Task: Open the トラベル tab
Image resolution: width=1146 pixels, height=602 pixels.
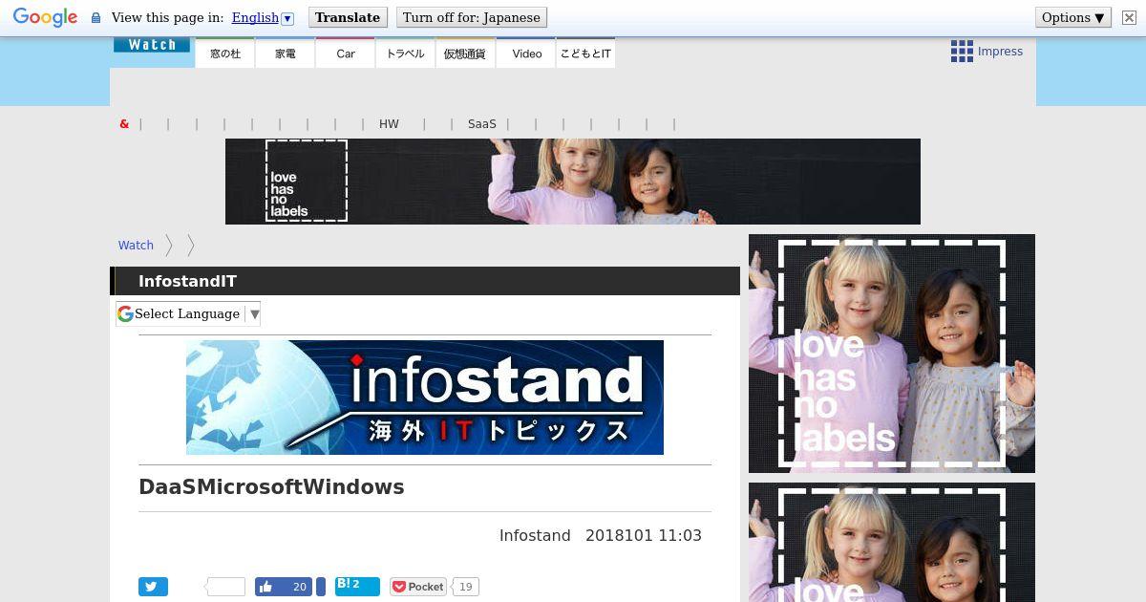Action: point(405,53)
